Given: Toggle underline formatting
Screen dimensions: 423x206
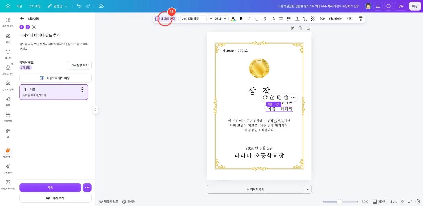Looking at the screenshot, I should pyautogui.click(x=257, y=19).
